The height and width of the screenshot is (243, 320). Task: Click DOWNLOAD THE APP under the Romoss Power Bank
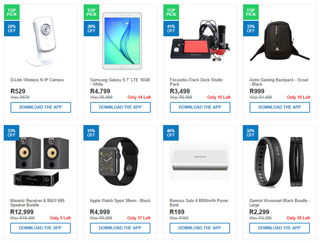[200, 228]
